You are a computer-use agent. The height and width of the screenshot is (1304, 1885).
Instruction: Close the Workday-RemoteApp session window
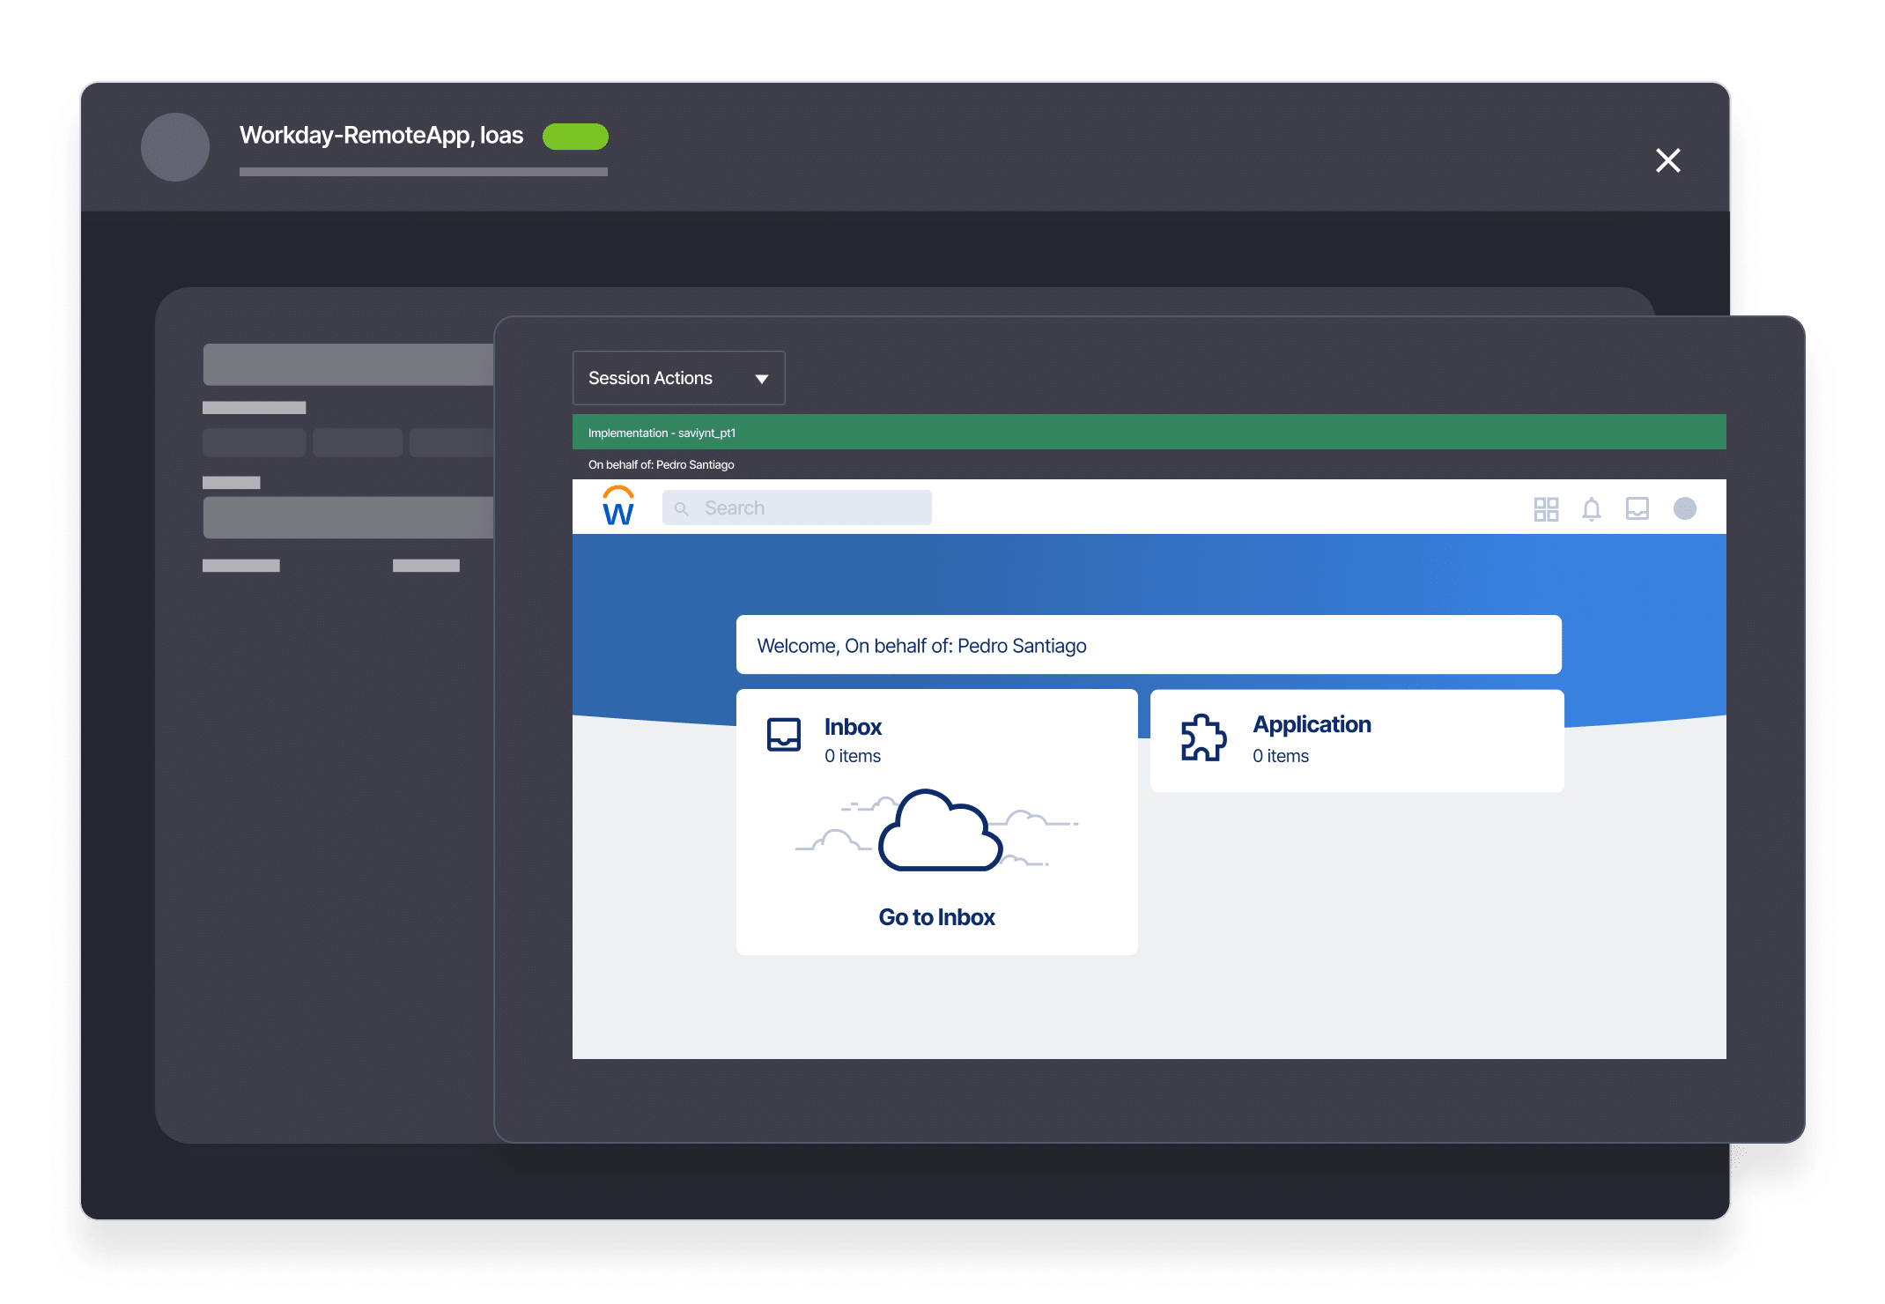coord(1667,160)
